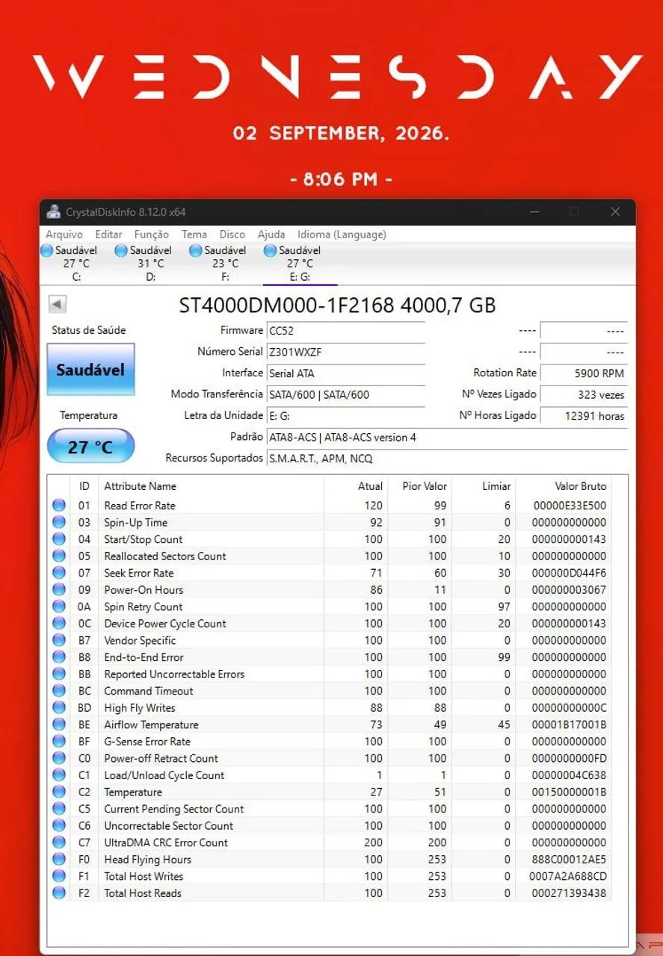Click the status circle for G-Sense Error Rate

[59, 742]
